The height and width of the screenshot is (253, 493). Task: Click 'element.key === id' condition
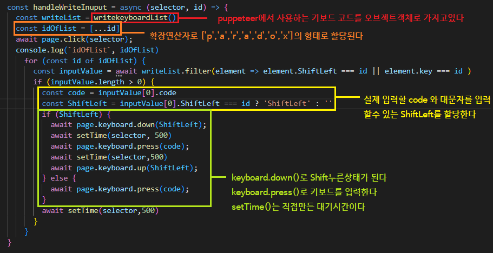[424, 71]
